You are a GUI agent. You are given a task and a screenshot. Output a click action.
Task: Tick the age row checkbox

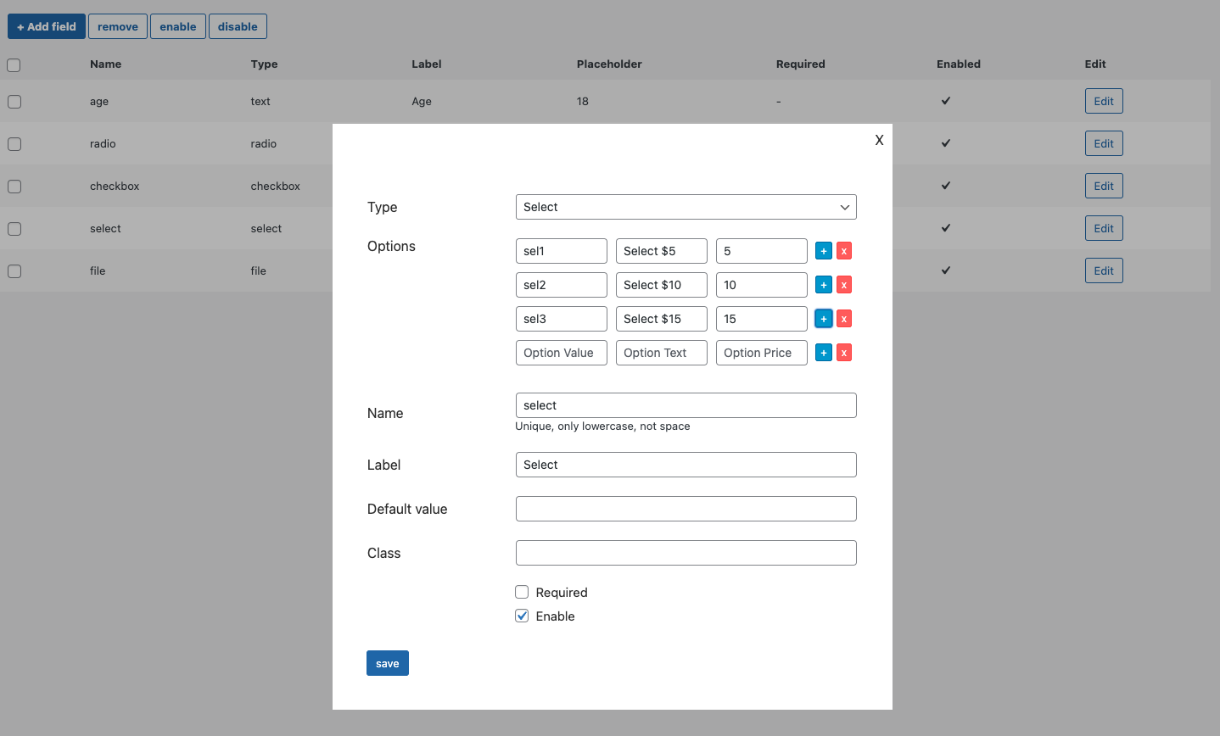[x=14, y=102]
